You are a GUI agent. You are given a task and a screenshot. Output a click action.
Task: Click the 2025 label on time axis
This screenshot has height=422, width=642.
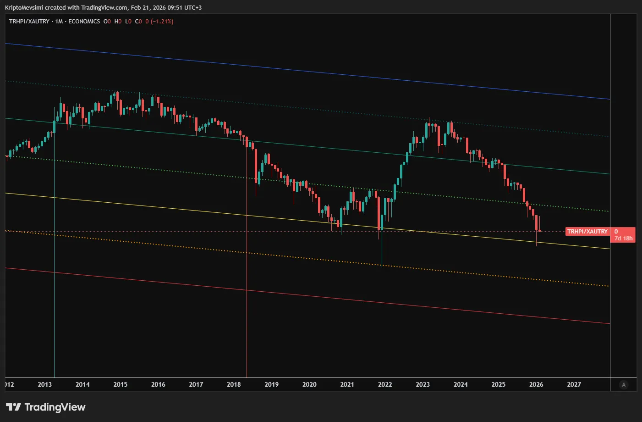coord(498,384)
